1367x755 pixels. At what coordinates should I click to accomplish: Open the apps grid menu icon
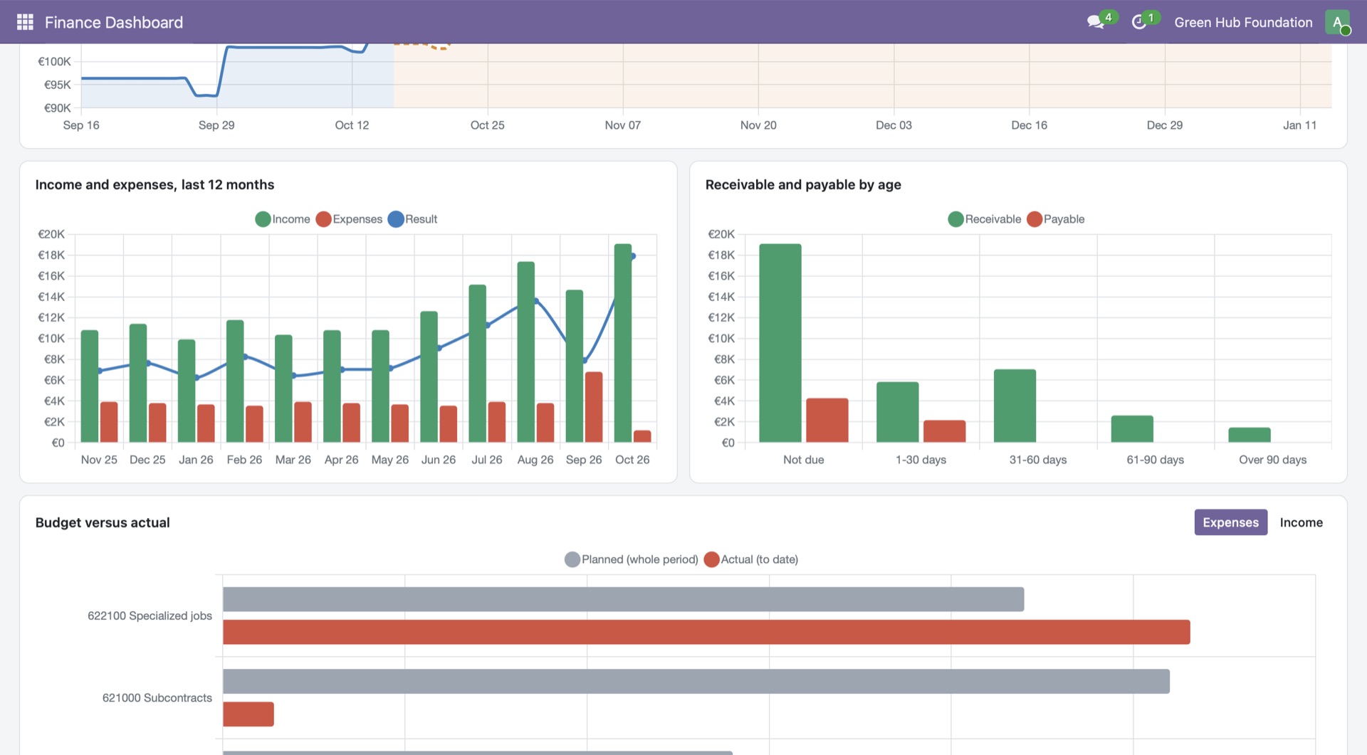25,22
